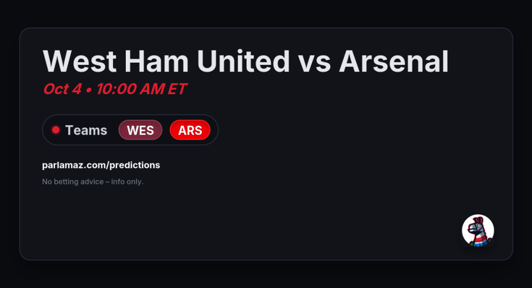Viewport: 532px width, 288px height.
Task: Click the Teams label
Action: tap(86, 130)
